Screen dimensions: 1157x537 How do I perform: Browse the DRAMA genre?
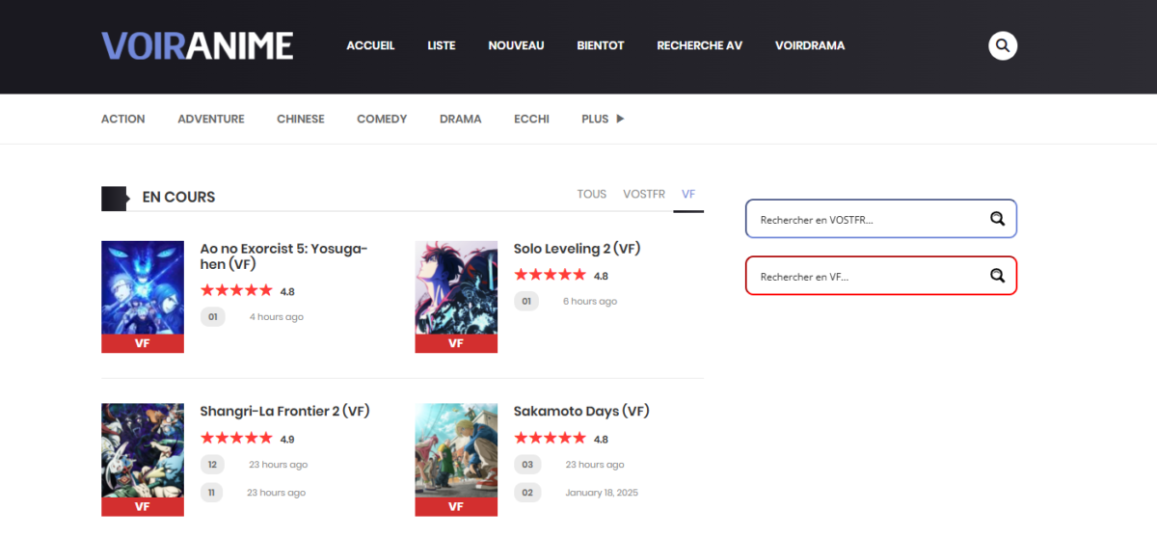pos(461,119)
